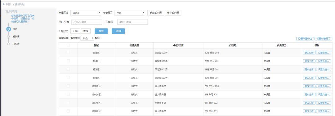Check the row with door number 2栋 单元 333
Screen dimensions: 335x116
pyautogui.click(x=68, y=111)
